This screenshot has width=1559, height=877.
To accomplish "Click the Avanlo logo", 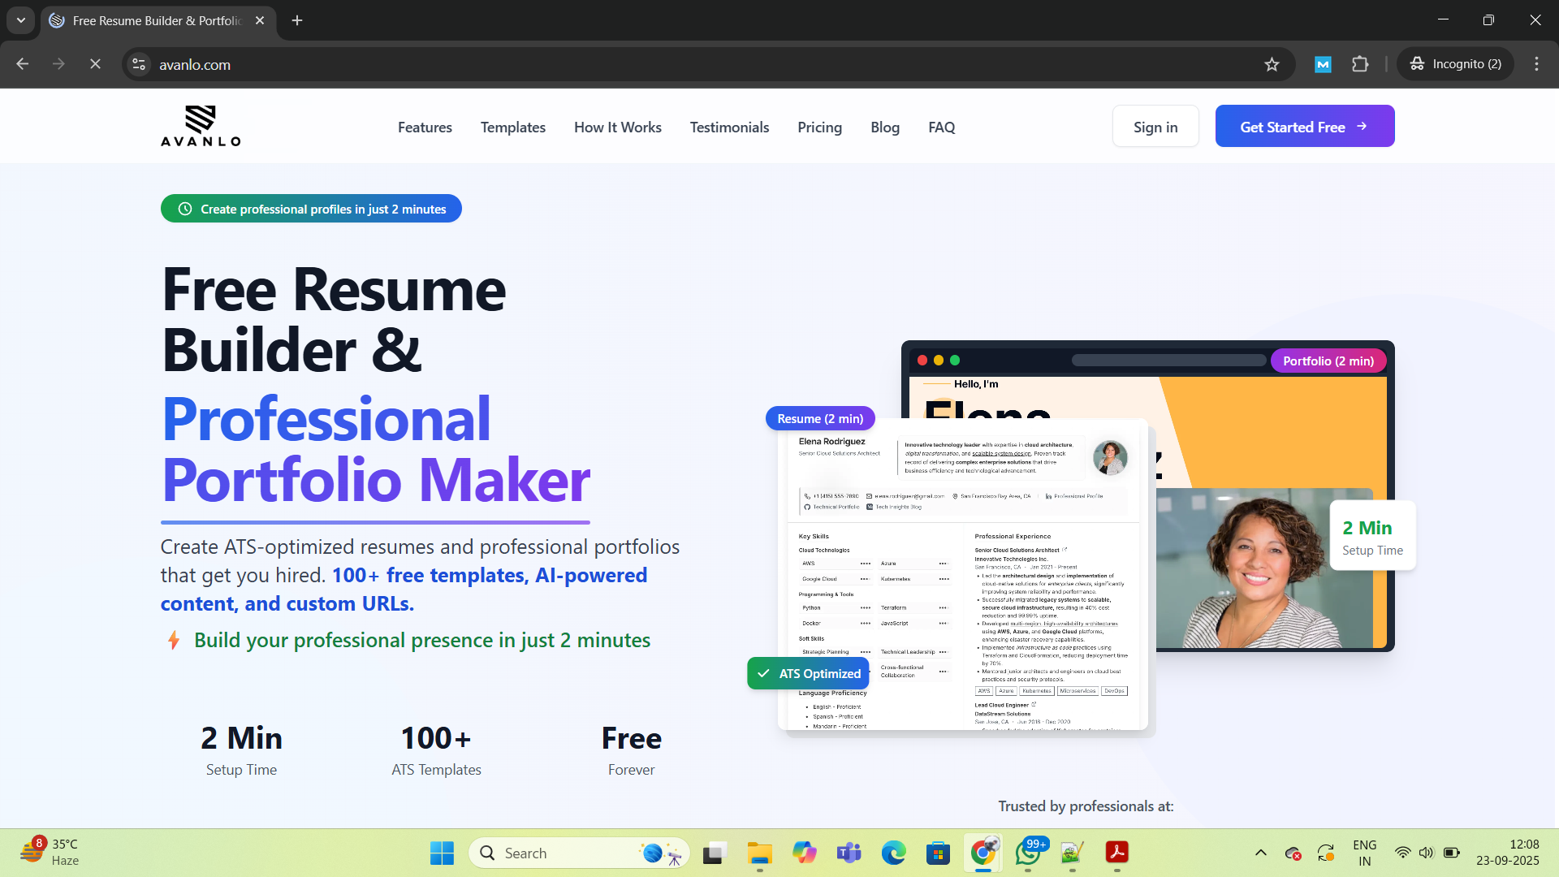I will tap(201, 126).
